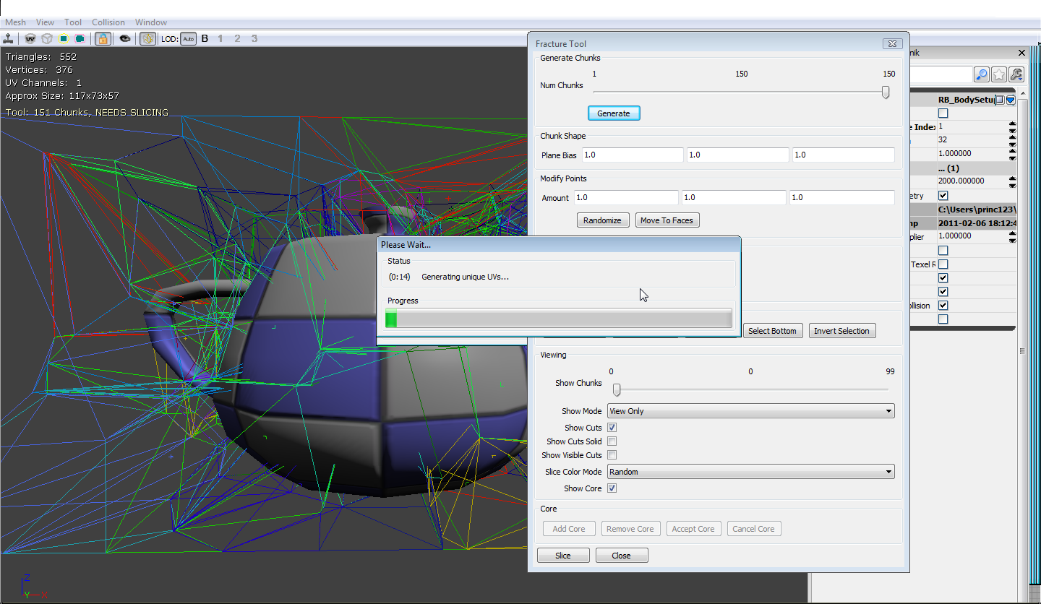This screenshot has width=1041, height=604.
Task: Open the Mesh menu
Action: coord(15,22)
